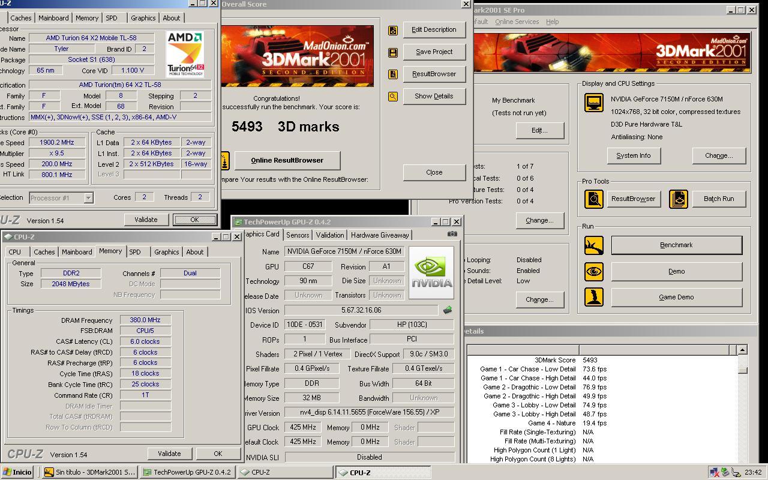Click the AMD Turion 64 X2 logo
This screenshot has width=768, height=480.
click(x=185, y=54)
